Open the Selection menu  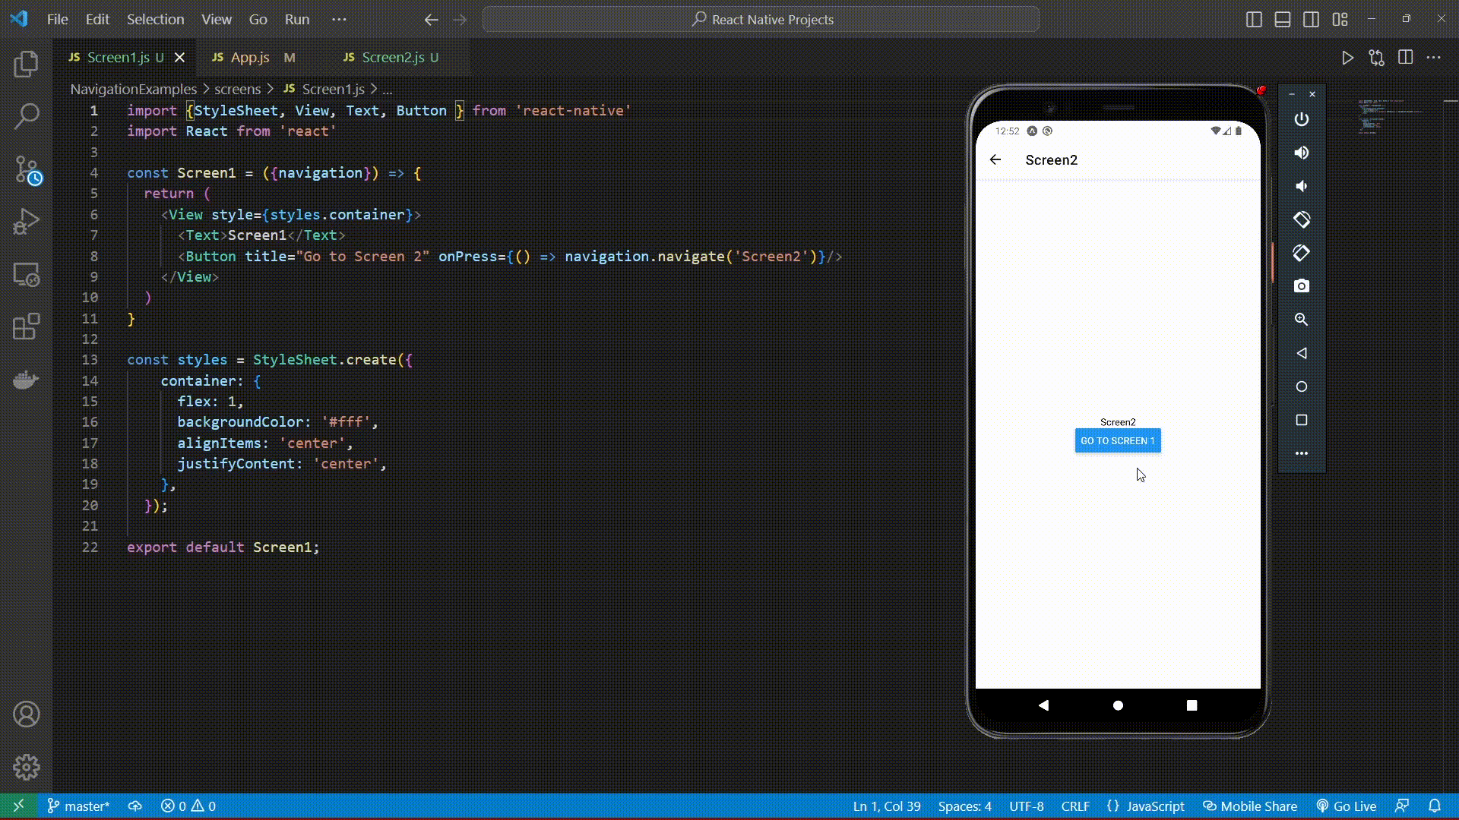155,20
